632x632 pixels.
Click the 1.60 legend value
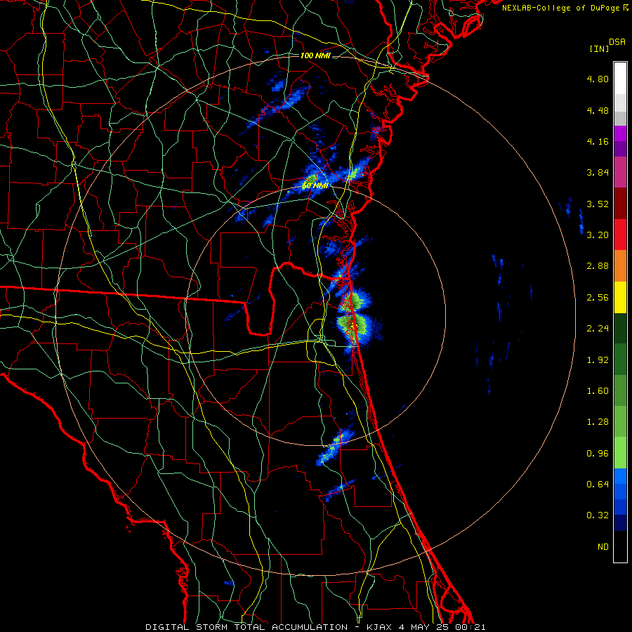tap(598, 391)
